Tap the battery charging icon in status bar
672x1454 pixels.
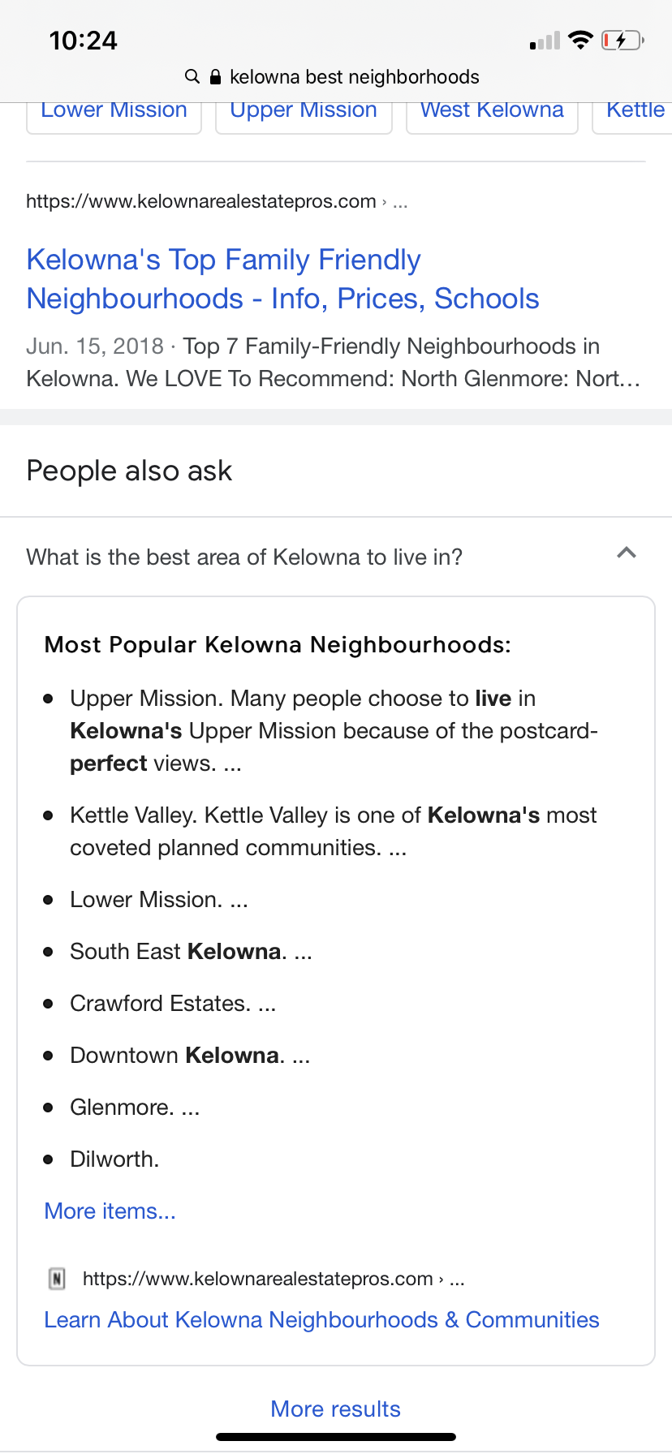click(x=622, y=40)
